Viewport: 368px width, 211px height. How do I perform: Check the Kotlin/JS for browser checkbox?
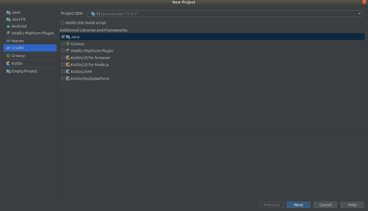click(x=63, y=58)
